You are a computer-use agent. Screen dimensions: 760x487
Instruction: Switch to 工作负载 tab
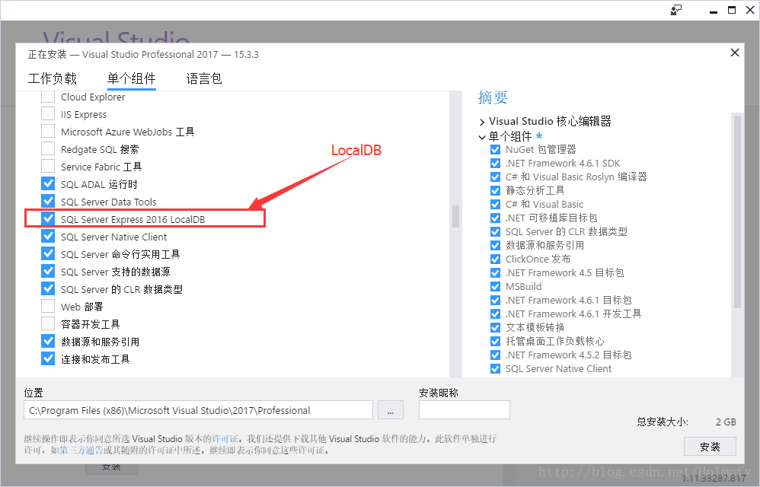pos(53,78)
